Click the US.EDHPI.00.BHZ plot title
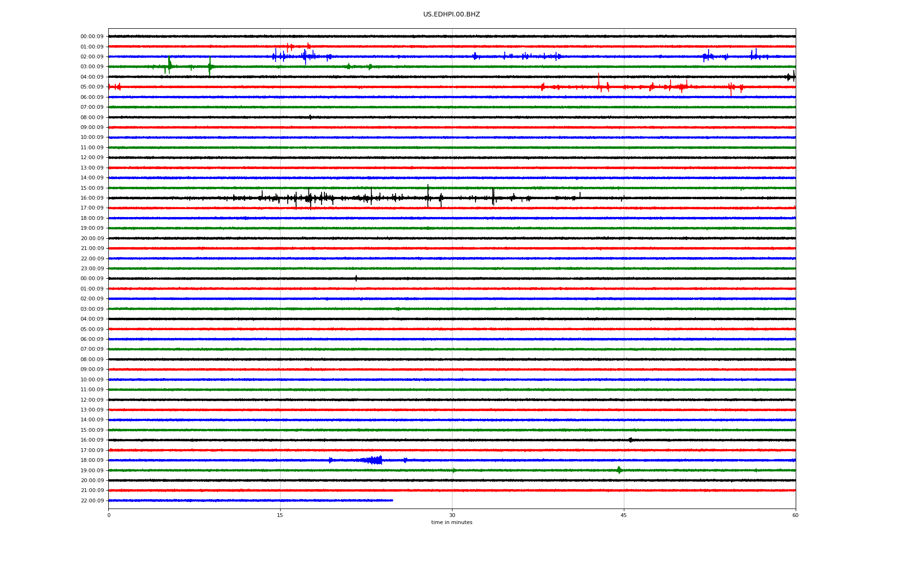Image resolution: width=904 pixels, height=565 pixels. coord(451,15)
